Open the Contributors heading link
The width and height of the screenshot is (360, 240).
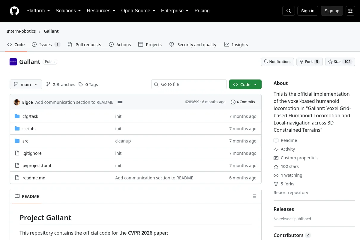click(292, 235)
